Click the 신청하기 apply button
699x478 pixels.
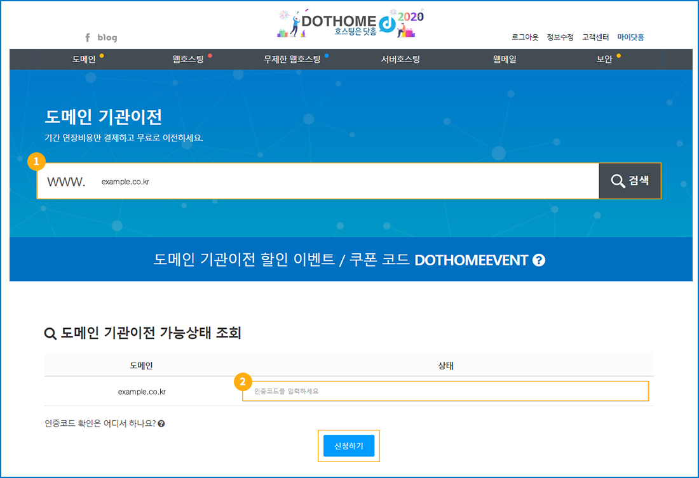coord(349,446)
